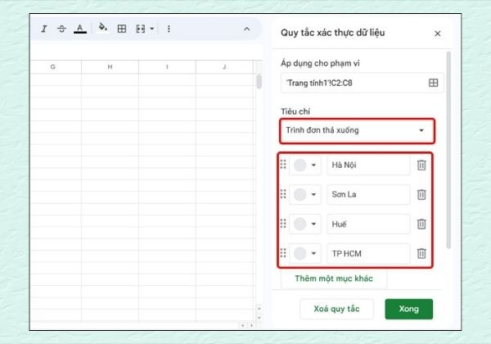Close data validation rules panel
This screenshot has height=344, width=491.
pyautogui.click(x=438, y=34)
